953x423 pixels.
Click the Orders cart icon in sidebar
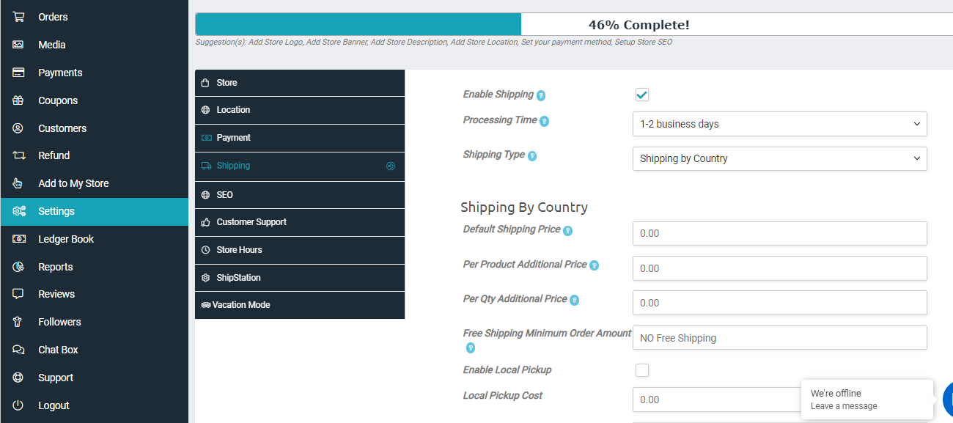coord(18,17)
